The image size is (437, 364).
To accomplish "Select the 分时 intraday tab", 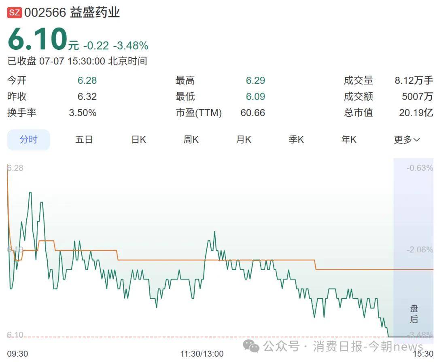I will point(28,140).
